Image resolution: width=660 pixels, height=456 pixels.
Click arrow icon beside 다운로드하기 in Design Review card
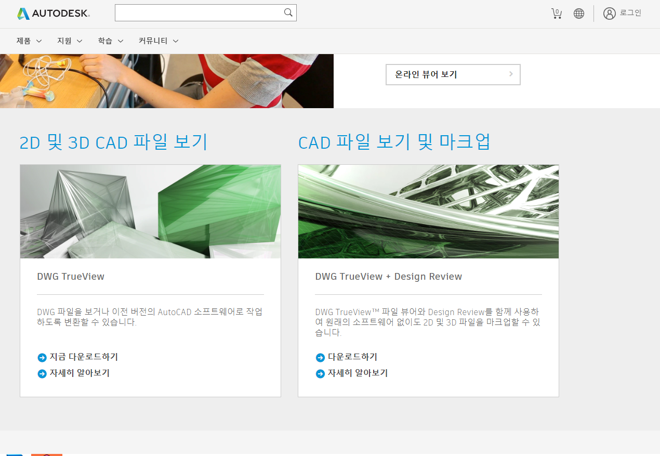[x=320, y=358]
